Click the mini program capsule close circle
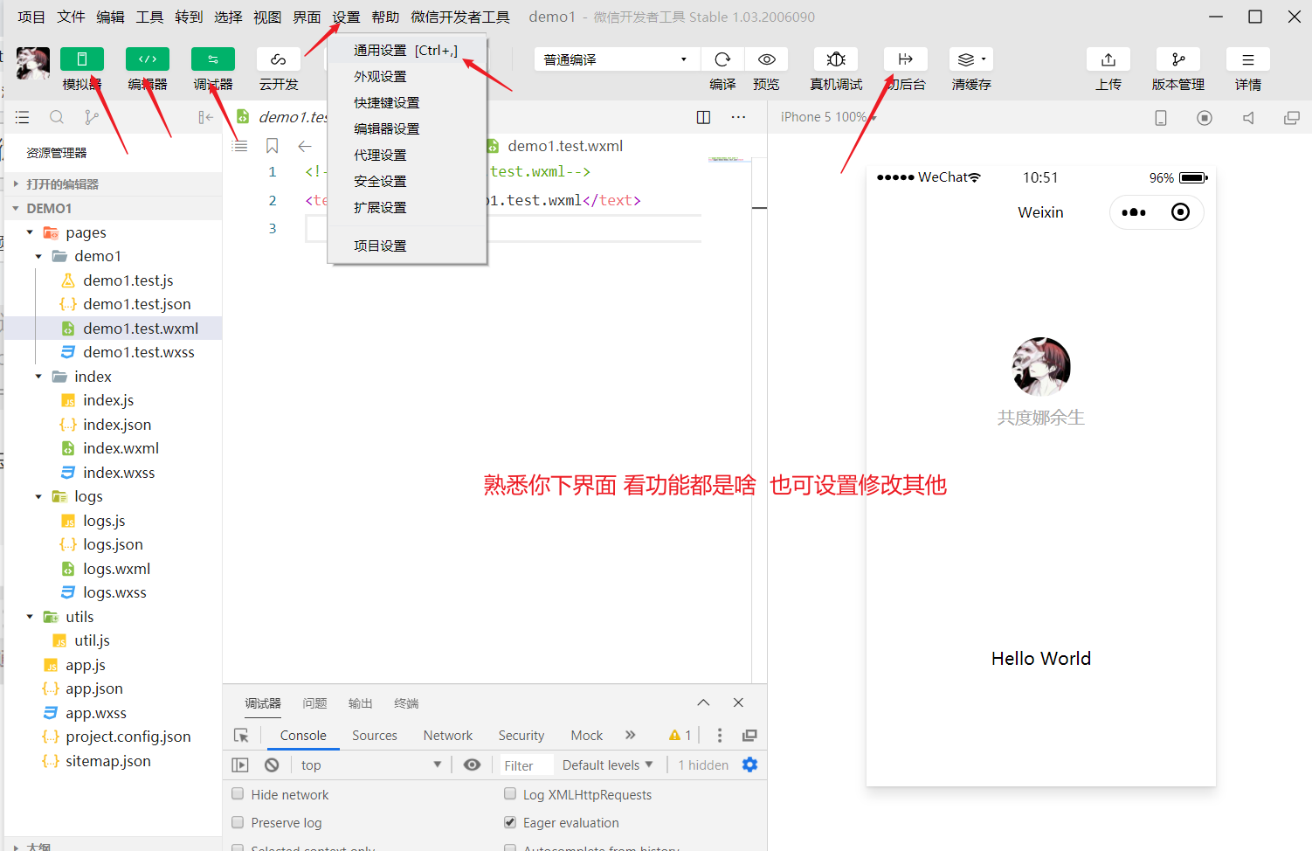1312x851 pixels. 1180,212
